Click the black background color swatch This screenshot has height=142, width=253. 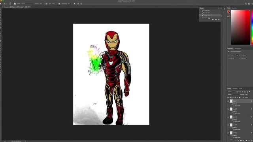[x=230, y=13]
